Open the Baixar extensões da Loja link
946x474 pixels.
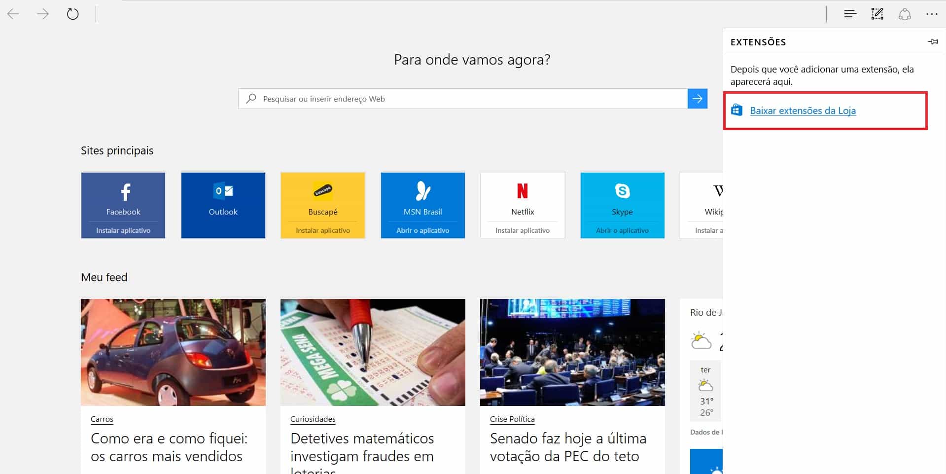tap(803, 110)
